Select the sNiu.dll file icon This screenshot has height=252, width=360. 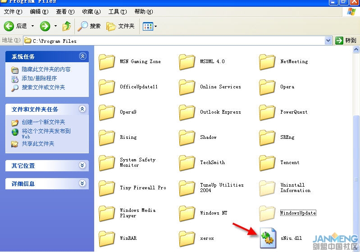[x=268, y=238]
